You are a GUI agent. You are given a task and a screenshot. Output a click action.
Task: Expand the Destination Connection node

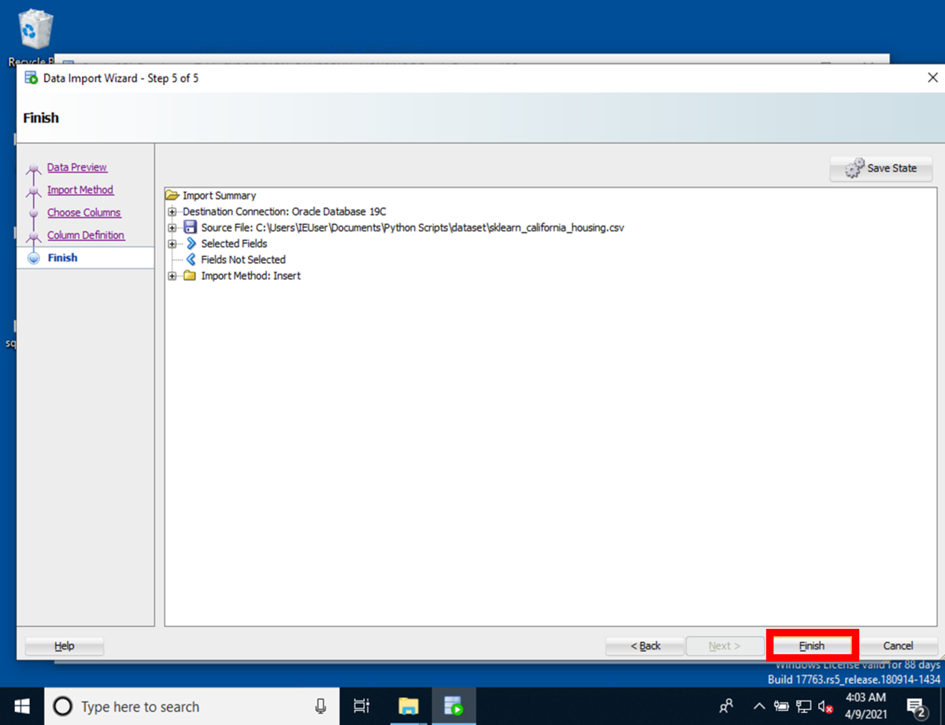coord(172,212)
